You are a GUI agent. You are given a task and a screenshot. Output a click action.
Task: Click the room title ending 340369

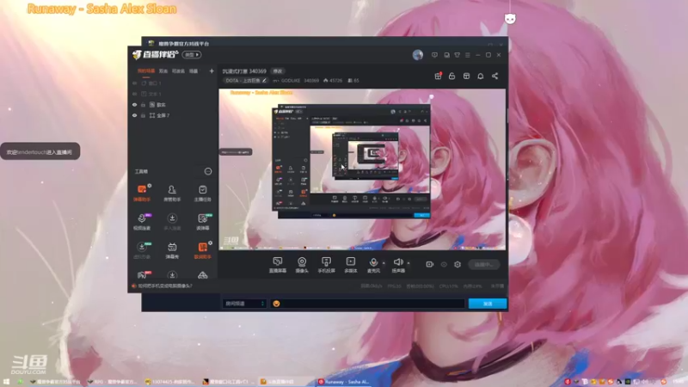point(244,71)
